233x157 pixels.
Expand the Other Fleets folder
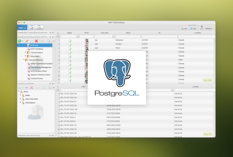click(x=26, y=56)
